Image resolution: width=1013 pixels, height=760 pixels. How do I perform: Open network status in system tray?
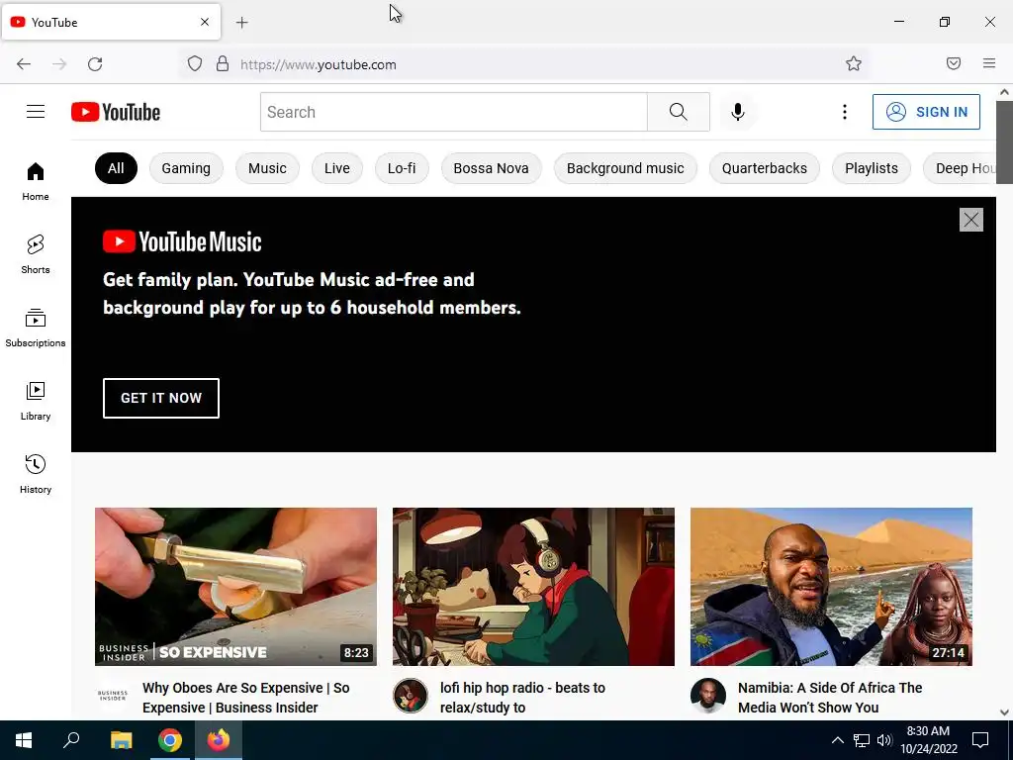[x=862, y=740]
